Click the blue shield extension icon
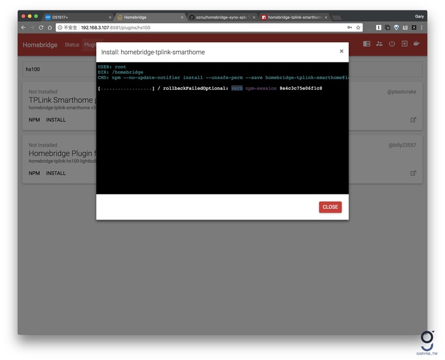This screenshot has height=360, width=445. coord(397,28)
